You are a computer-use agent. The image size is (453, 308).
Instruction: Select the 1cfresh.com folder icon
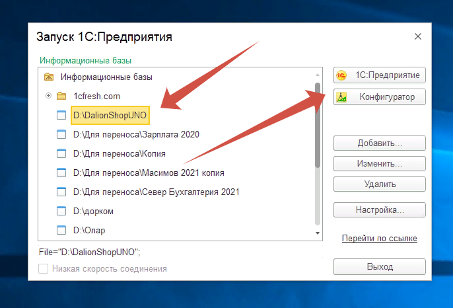point(61,96)
